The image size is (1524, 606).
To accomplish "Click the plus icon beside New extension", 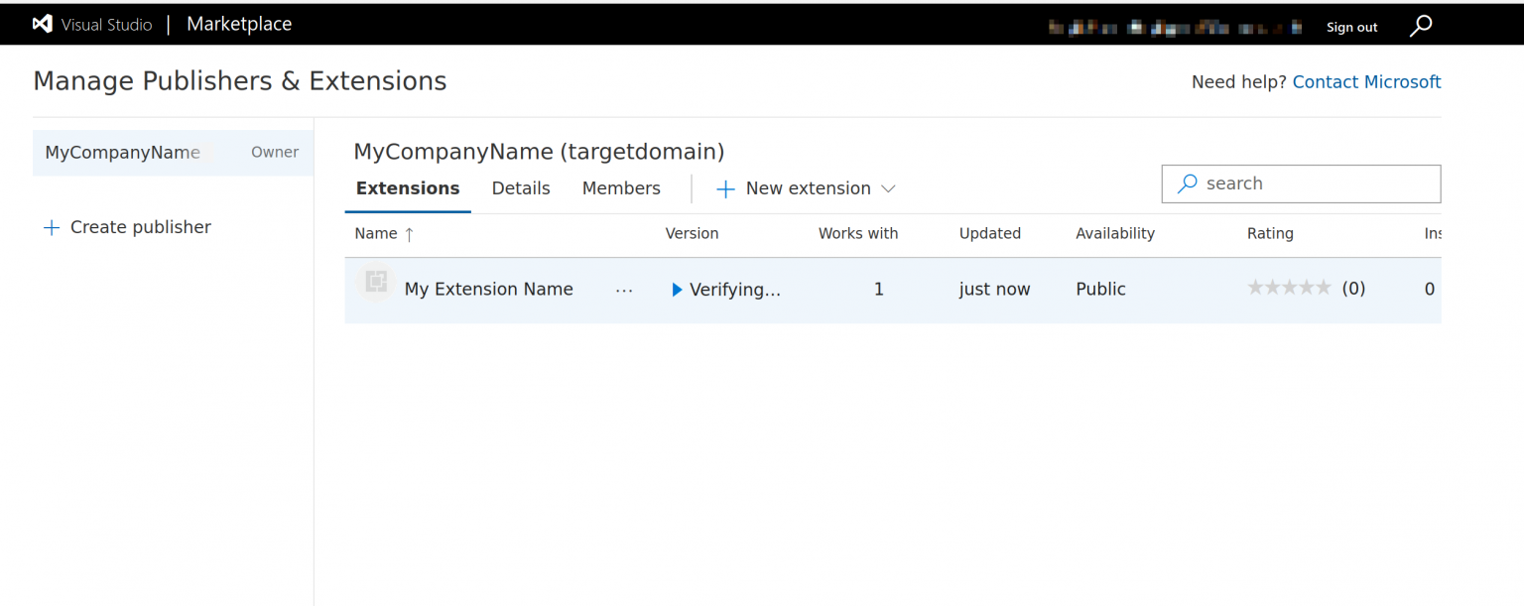I will pos(725,188).
